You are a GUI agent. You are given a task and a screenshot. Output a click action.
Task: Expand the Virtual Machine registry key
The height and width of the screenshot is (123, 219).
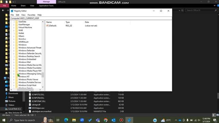(x=14, y=28)
